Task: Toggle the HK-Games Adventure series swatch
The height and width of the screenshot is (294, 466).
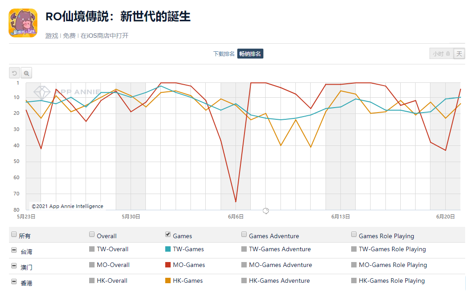Action: click(x=244, y=280)
